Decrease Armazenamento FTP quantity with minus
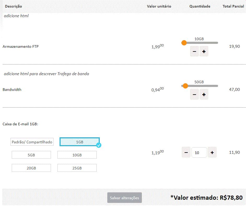 click(194, 51)
